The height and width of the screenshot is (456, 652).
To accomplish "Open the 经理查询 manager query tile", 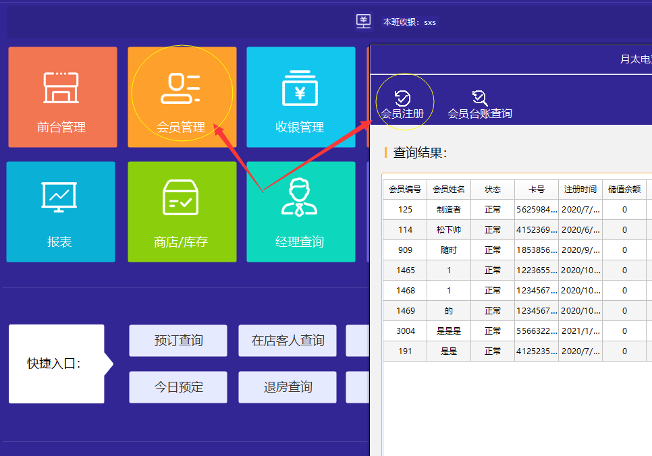I will (300, 211).
